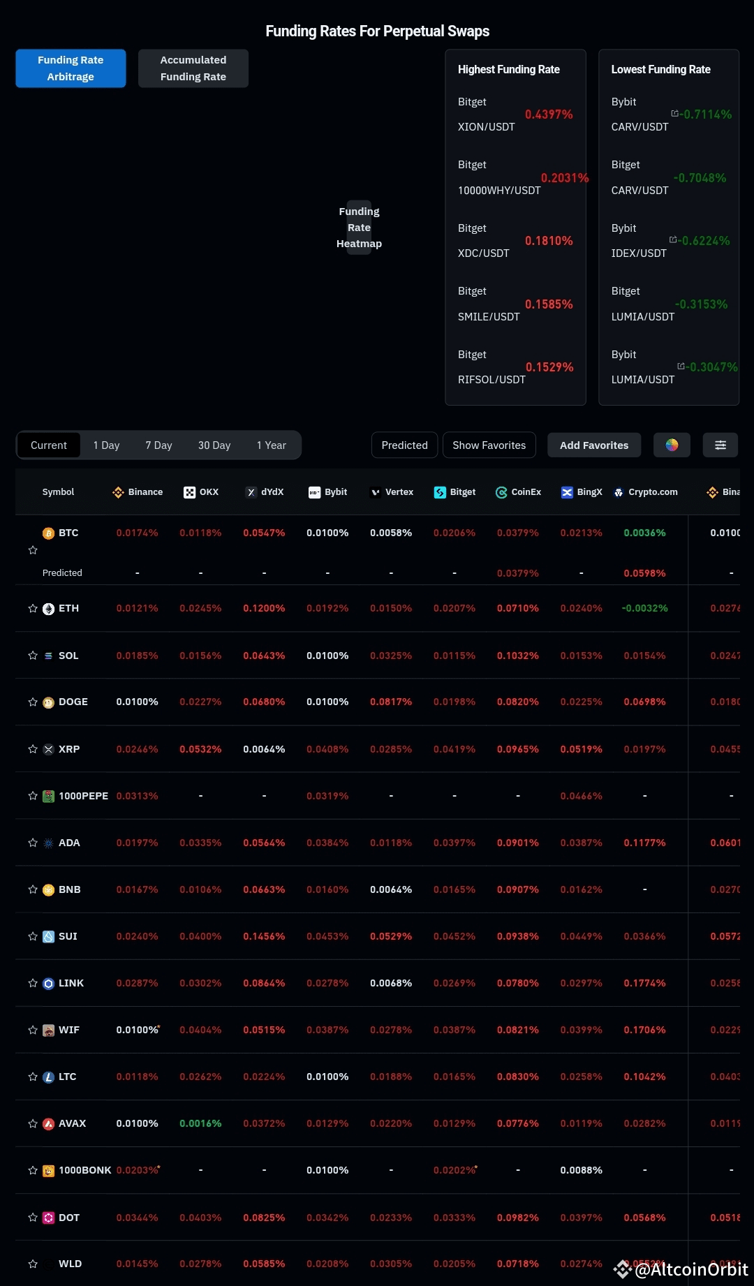Screen dimensions: 754x1286
Task: Open Bybit LUMIA/USDT external link icon
Action: [x=681, y=366]
